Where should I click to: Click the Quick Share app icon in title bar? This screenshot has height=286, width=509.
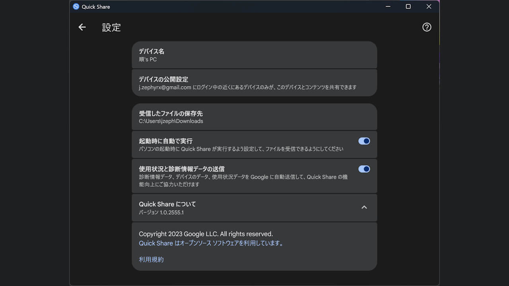[76, 6]
